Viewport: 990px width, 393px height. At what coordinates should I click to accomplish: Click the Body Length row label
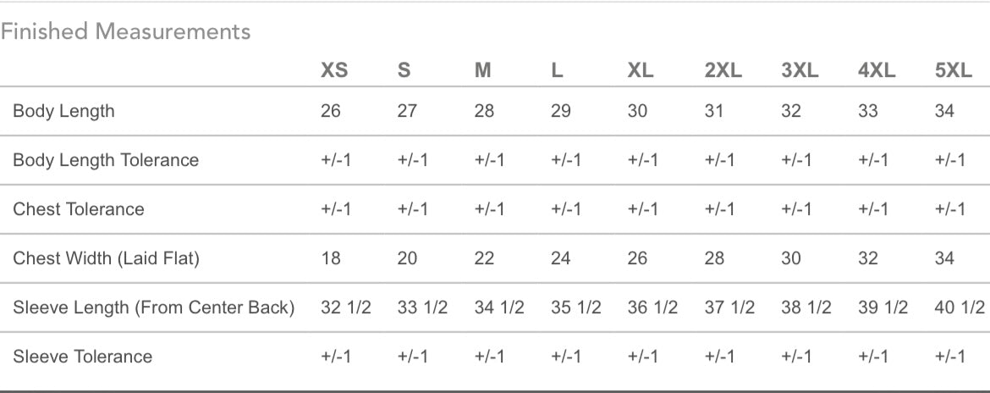tap(63, 111)
